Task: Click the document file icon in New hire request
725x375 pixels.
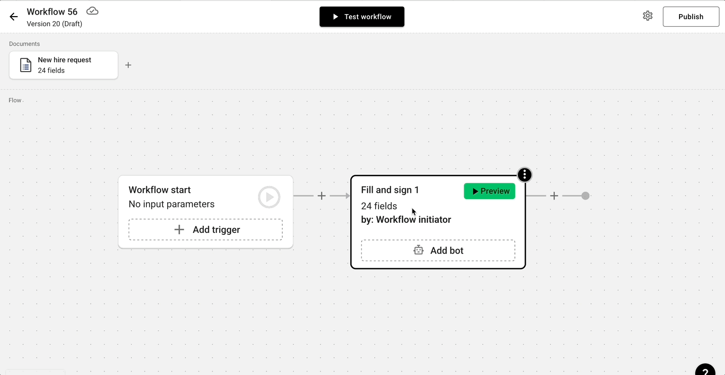Action: coord(26,65)
